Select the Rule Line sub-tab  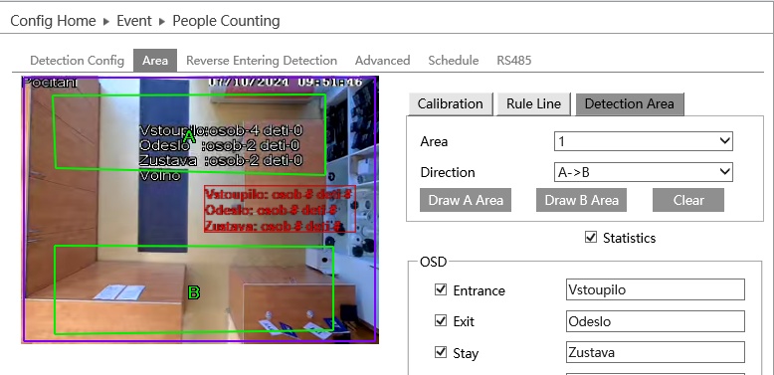pos(533,103)
